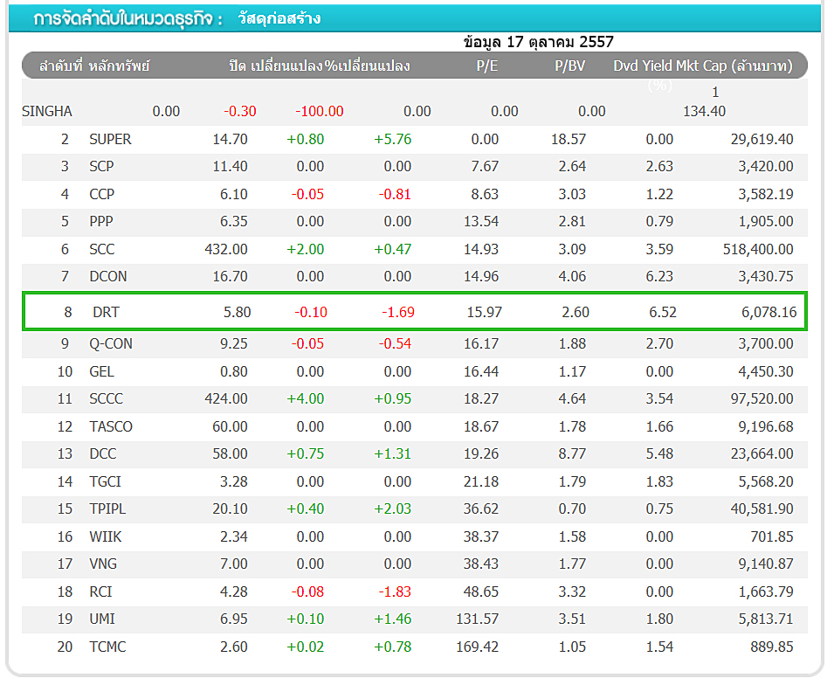Click the P/BV column header
This screenshot has width=834, height=678.
pyautogui.click(x=569, y=66)
